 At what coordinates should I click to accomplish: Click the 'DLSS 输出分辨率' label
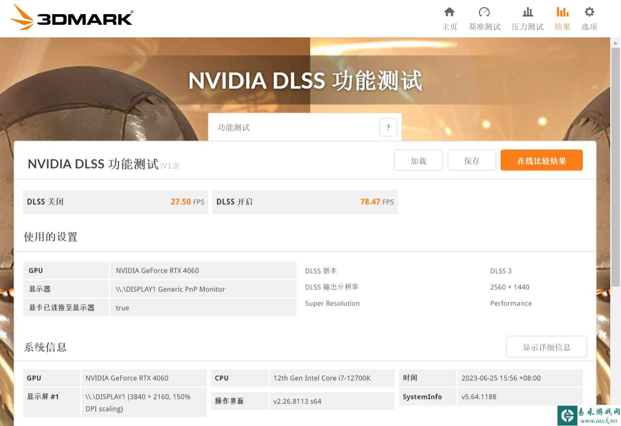332,287
